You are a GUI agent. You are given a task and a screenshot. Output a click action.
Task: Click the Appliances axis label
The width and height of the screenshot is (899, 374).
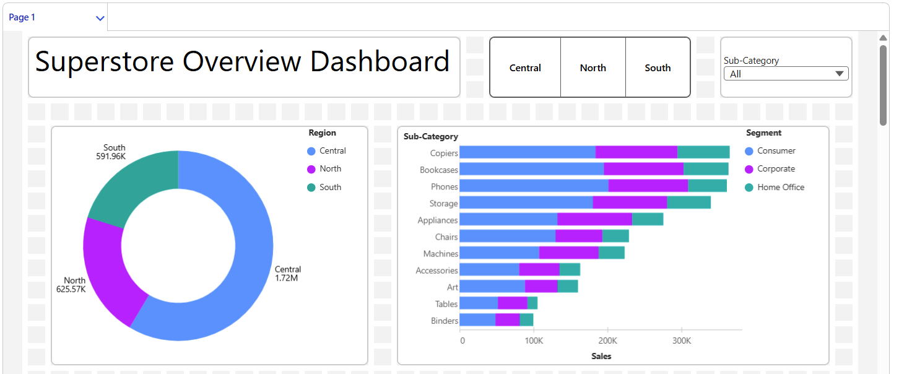tap(438, 220)
